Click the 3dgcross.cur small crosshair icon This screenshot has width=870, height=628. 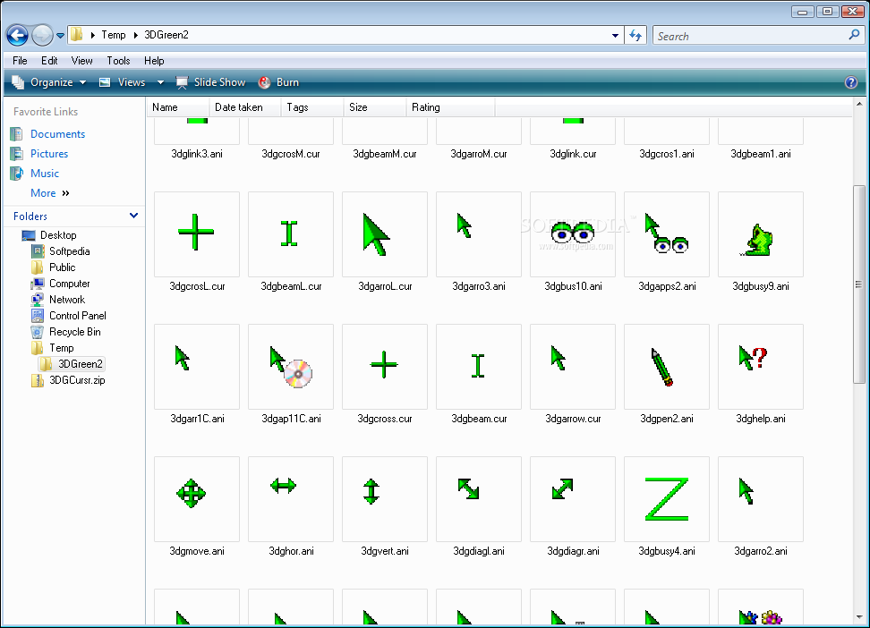click(385, 366)
